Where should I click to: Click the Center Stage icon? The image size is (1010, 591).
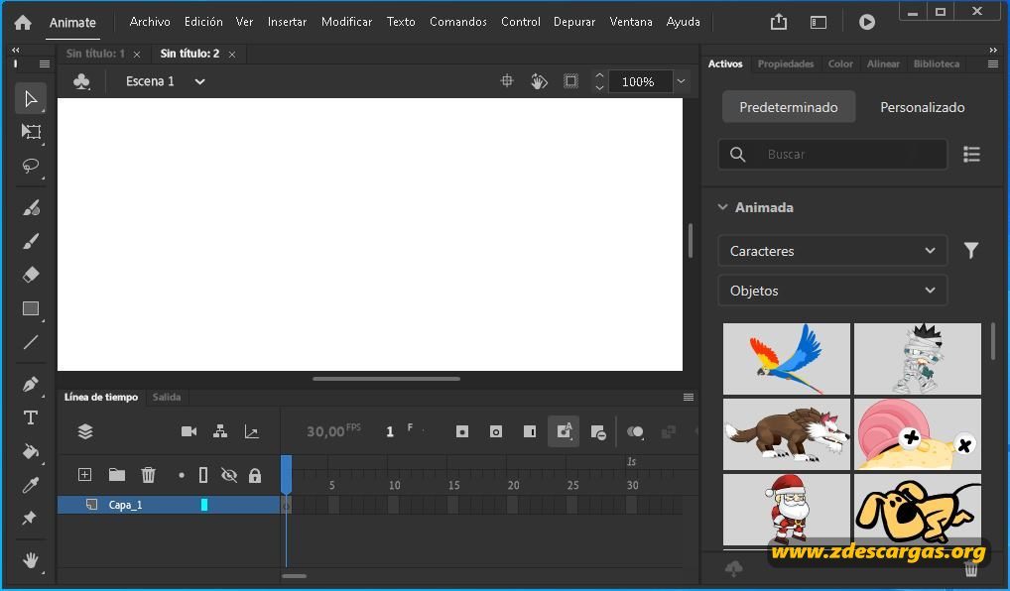(x=507, y=81)
